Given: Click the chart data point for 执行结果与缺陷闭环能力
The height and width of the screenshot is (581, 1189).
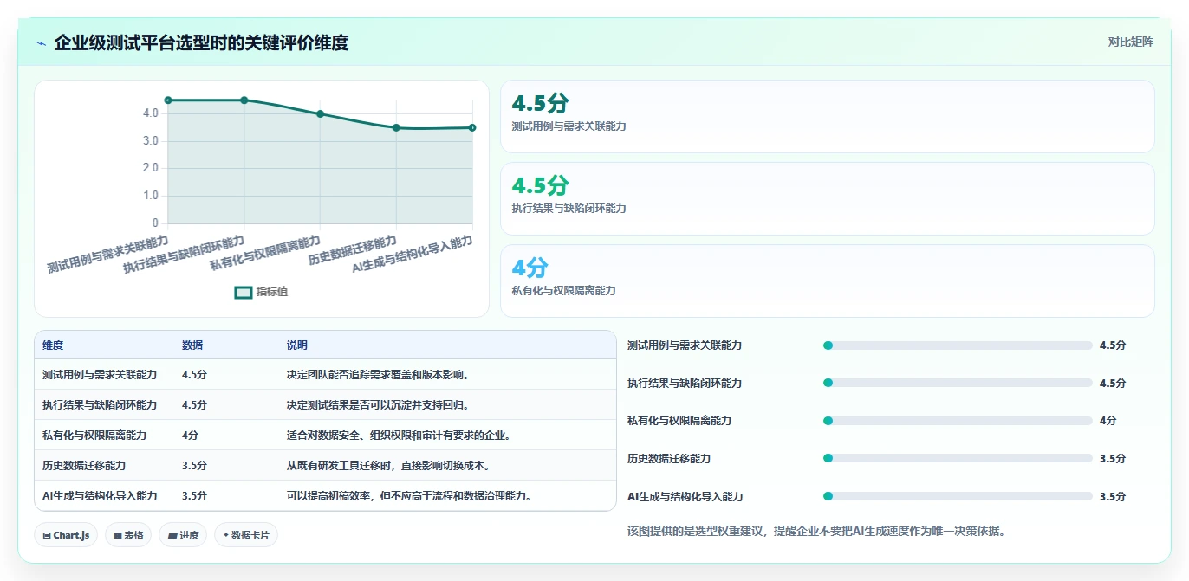Looking at the screenshot, I should pyautogui.click(x=244, y=100).
